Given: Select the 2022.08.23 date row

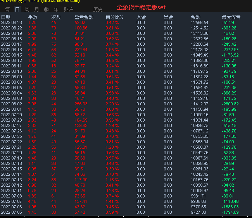Looking at the screenshot, I should (11, 22).
